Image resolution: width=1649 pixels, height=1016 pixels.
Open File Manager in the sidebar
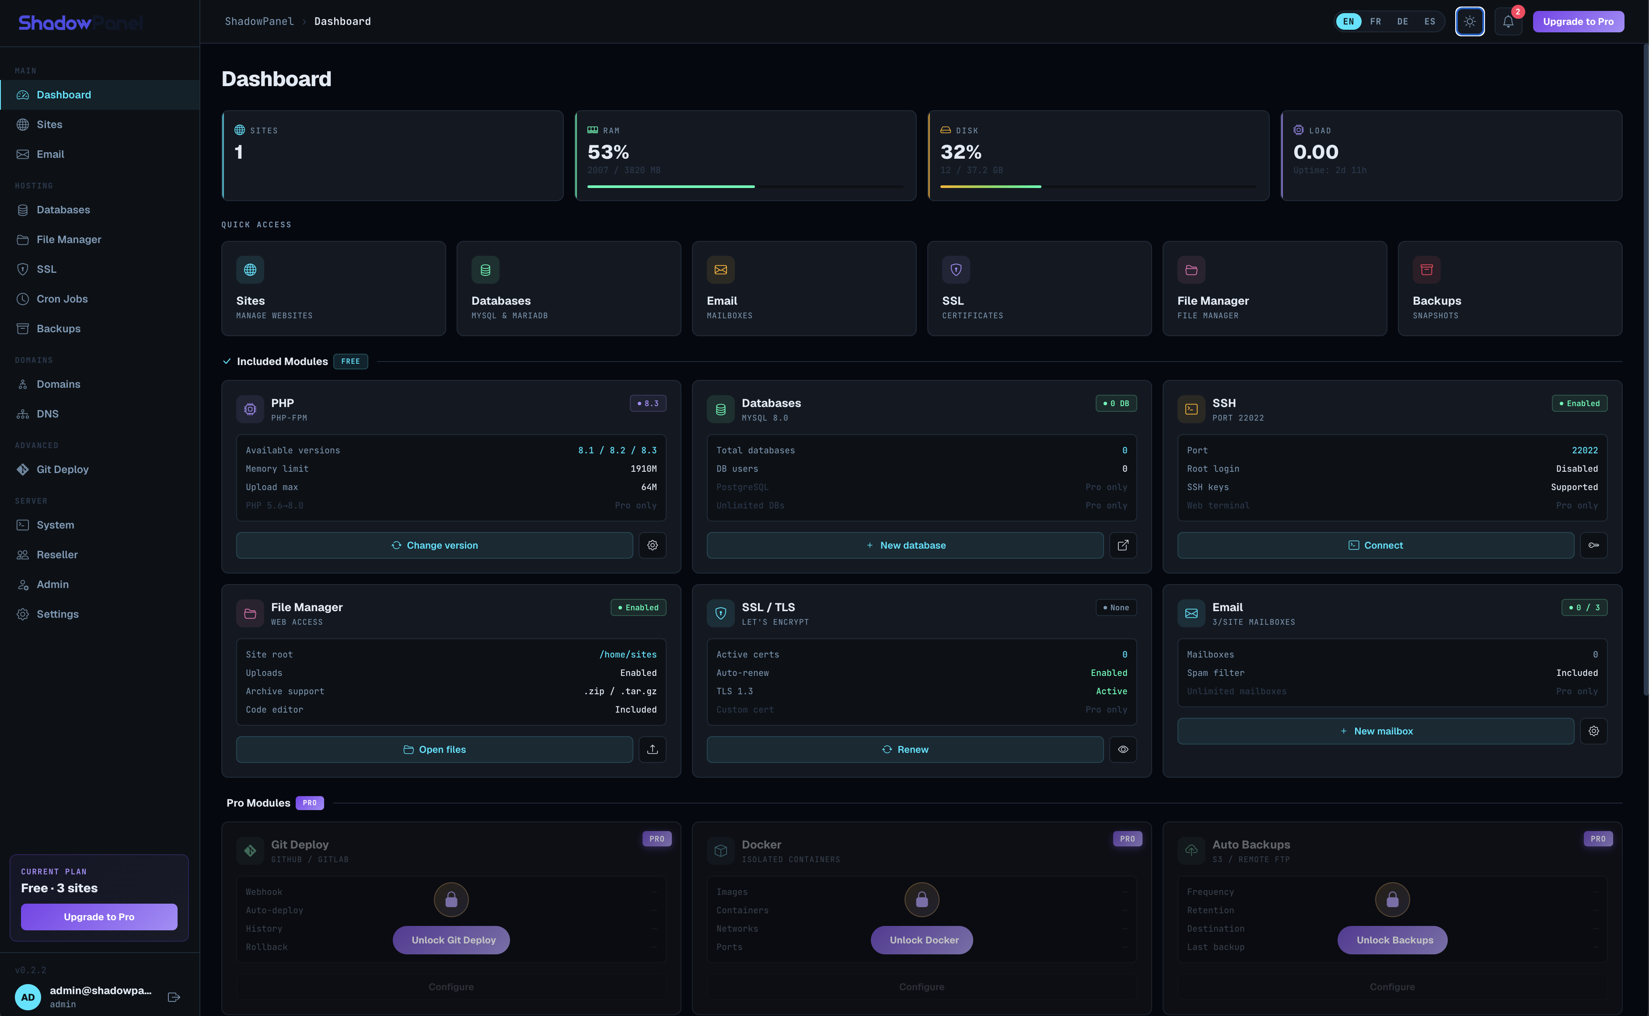pos(99,239)
